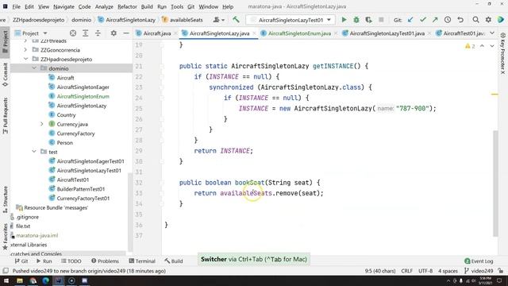Commit changes with Git checkmark icon
The height and width of the screenshot is (286, 508).
423,20
